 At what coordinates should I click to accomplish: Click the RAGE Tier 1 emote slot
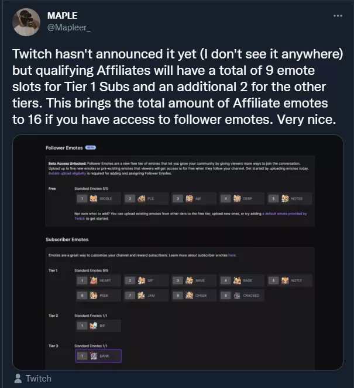pyautogui.click(x=242, y=280)
